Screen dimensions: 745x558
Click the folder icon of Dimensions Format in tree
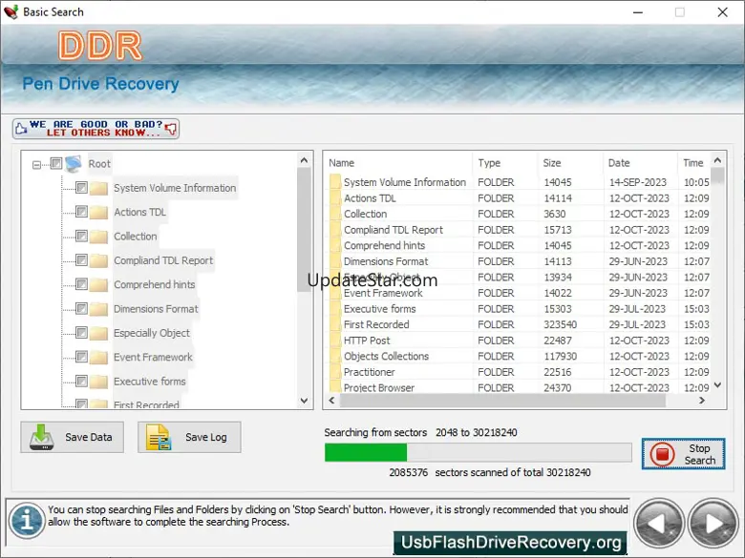98,309
